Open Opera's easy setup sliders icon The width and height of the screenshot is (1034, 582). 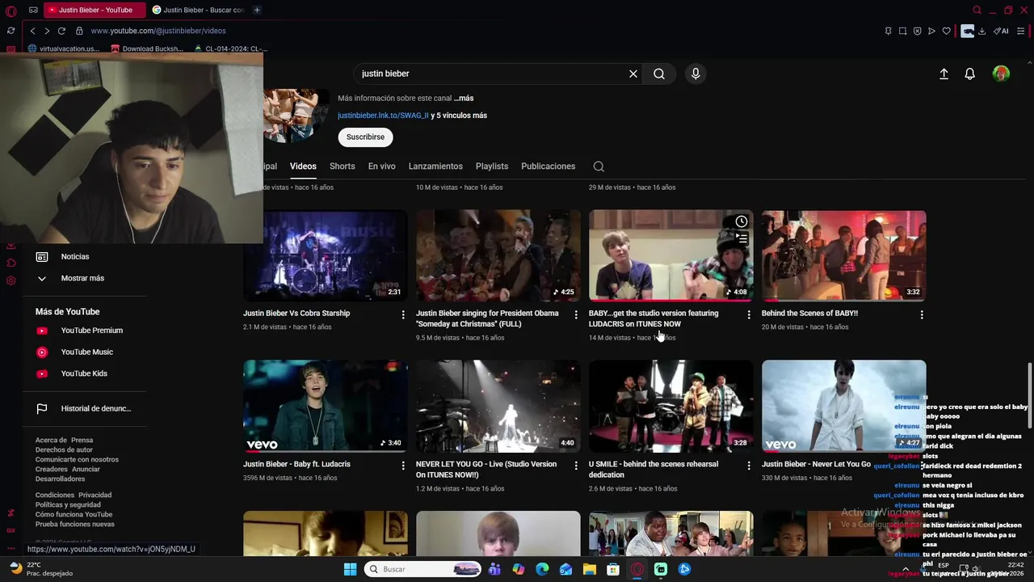(1021, 31)
